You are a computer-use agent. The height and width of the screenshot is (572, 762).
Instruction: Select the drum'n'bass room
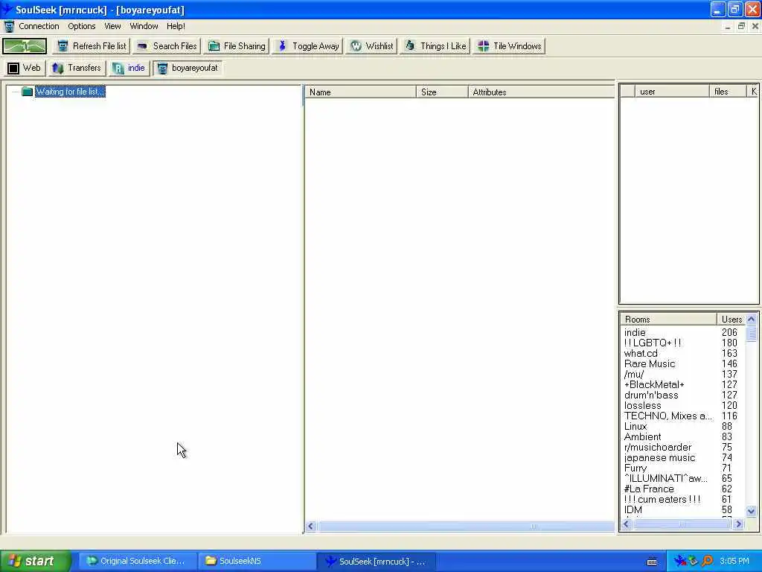tap(682, 395)
